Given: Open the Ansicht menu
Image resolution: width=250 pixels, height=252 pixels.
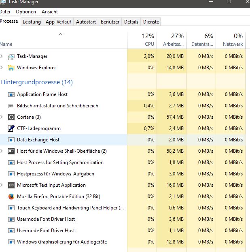Looking at the screenshot, I should (50, 12).
